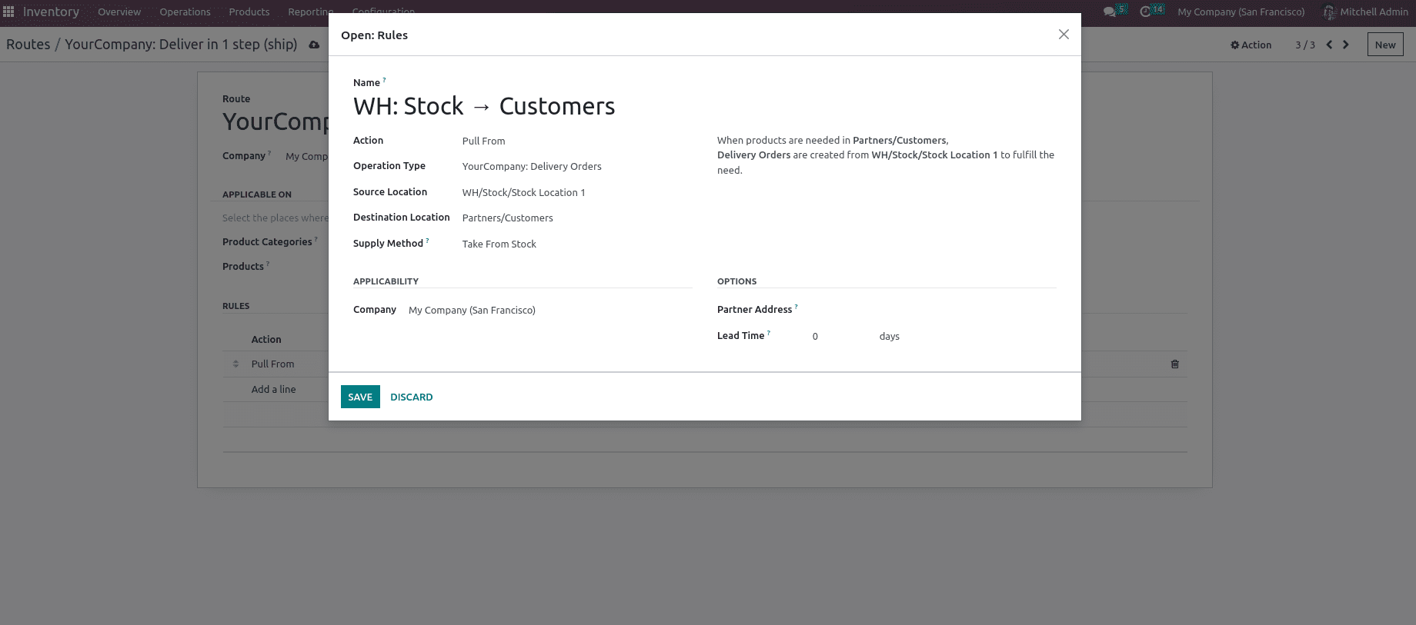
Task: Open the Reporting menu
Action: [x=310, y=12]
